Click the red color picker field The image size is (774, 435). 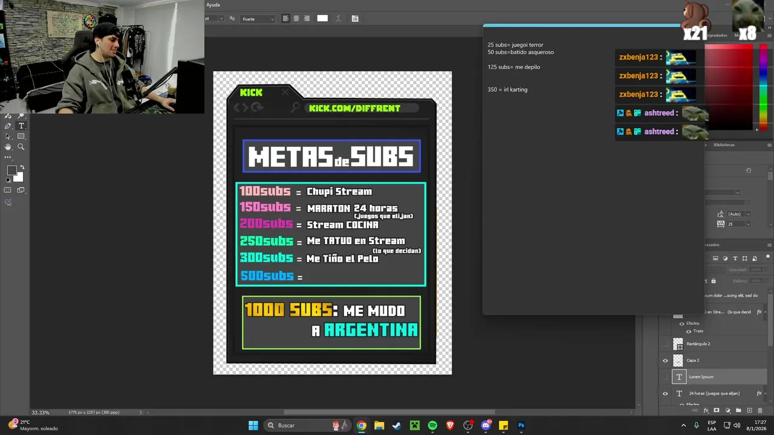coord(728,88)
